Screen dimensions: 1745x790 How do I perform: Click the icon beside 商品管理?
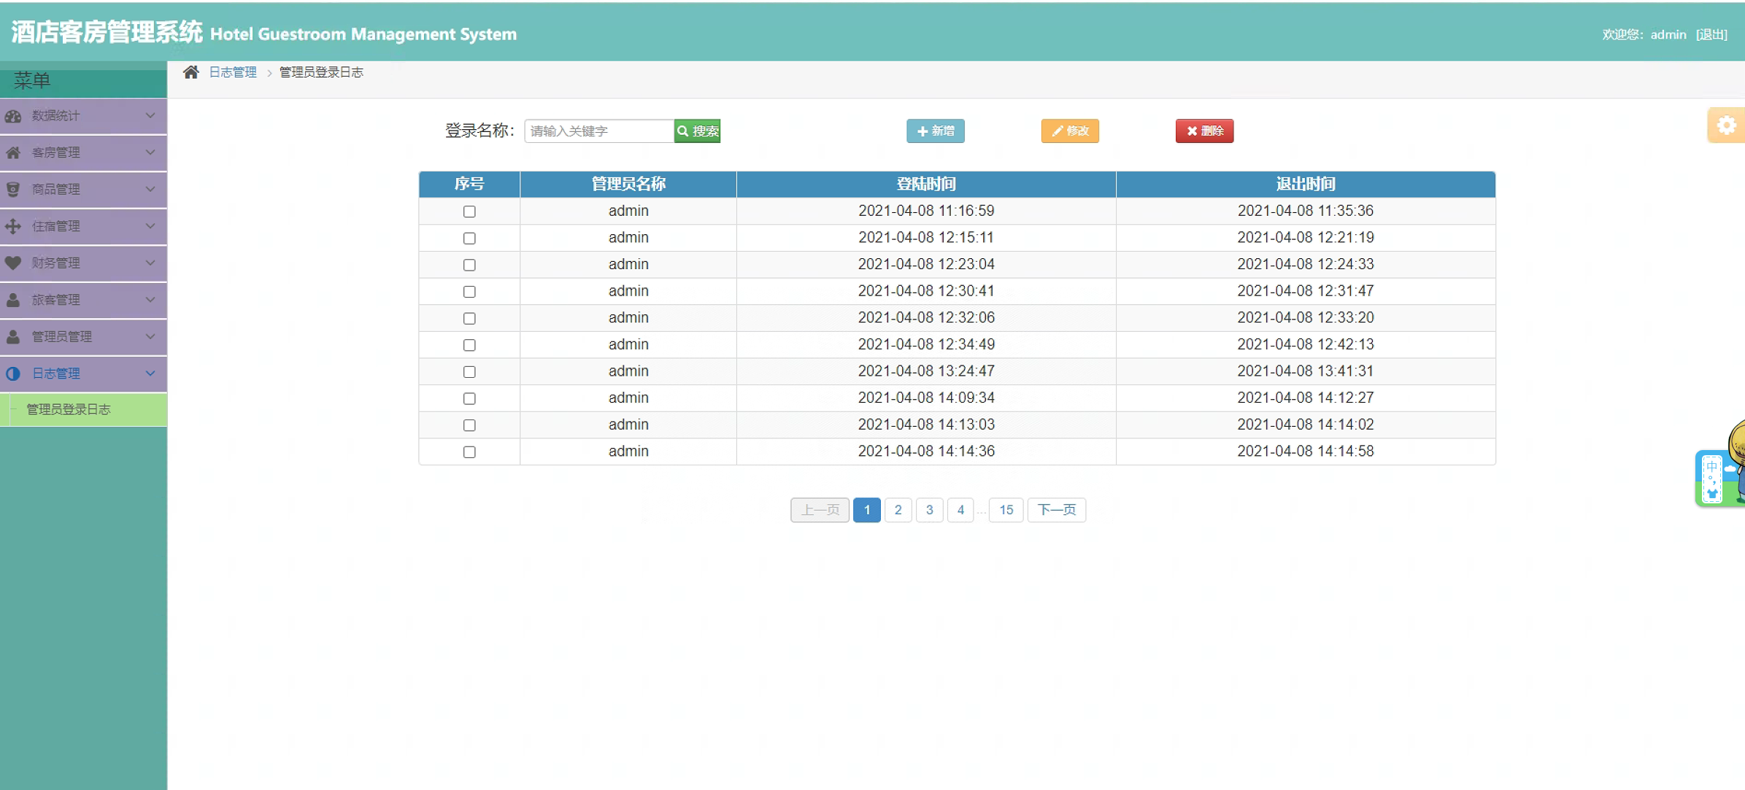(x=13, y=190)
